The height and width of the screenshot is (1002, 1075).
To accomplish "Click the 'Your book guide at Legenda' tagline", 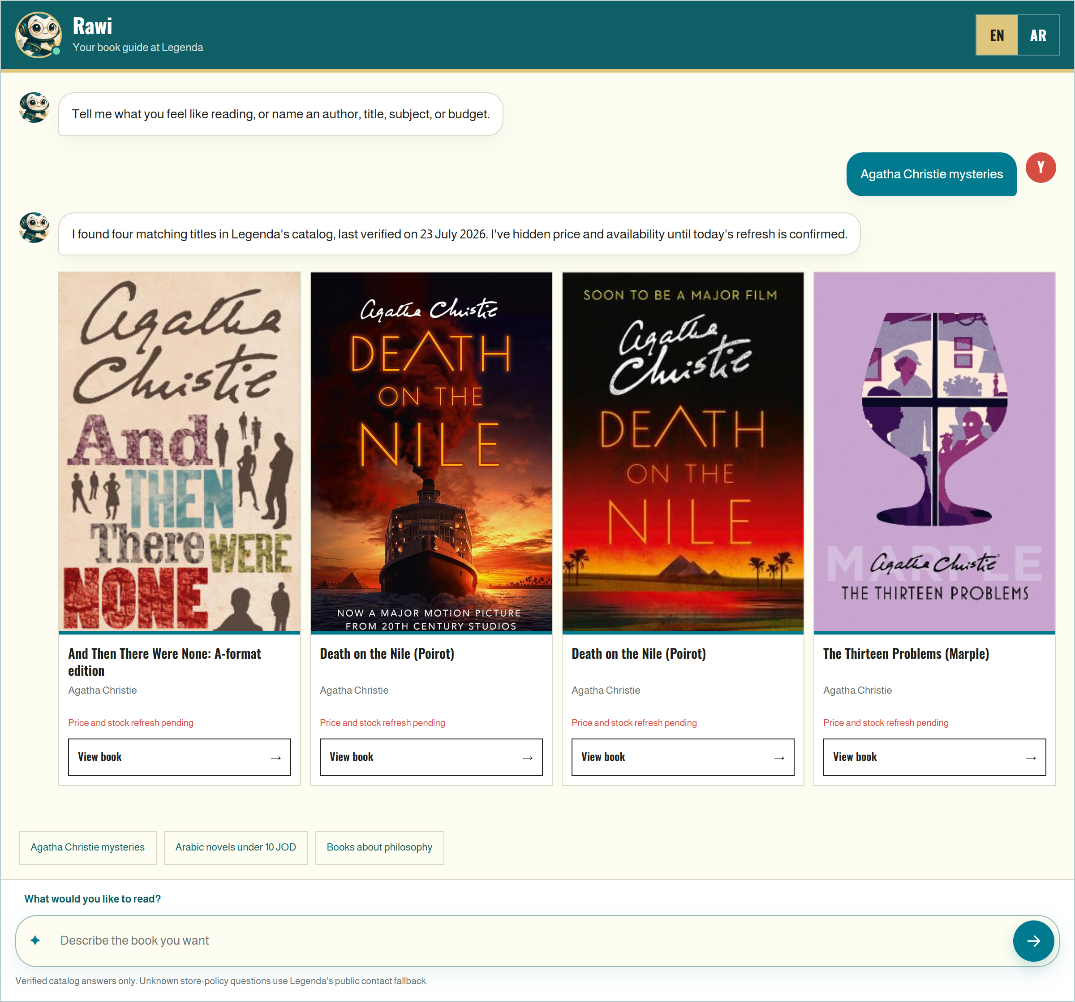I will click(x=138, y=48).
